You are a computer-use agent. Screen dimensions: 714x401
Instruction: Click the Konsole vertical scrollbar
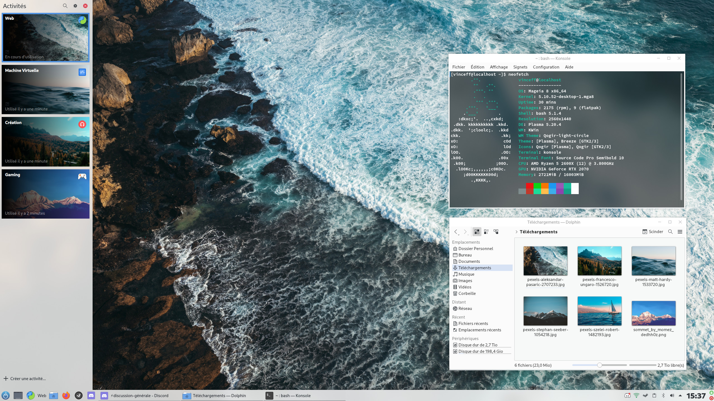click(x=681, y=136)
